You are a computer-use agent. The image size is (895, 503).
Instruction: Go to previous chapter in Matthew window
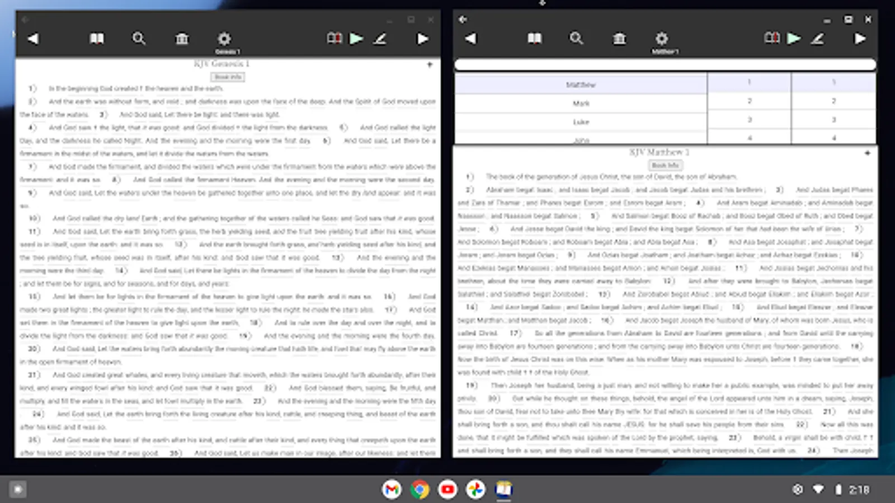[470, 39]
